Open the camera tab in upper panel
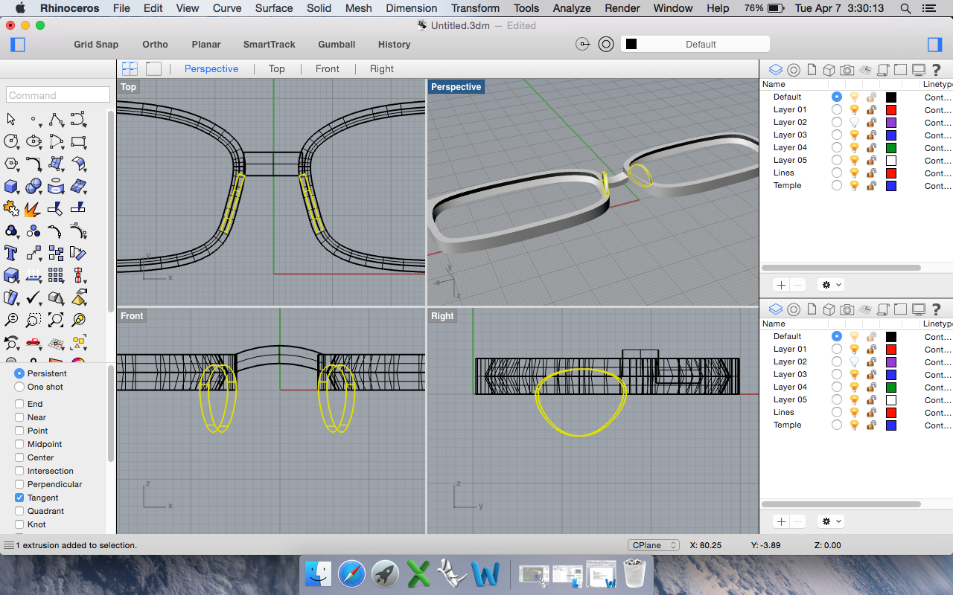This screenshot has width=953, height=595. [x=847, y=70]
